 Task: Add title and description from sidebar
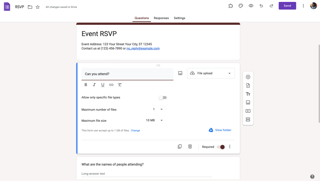coord(248,94)
